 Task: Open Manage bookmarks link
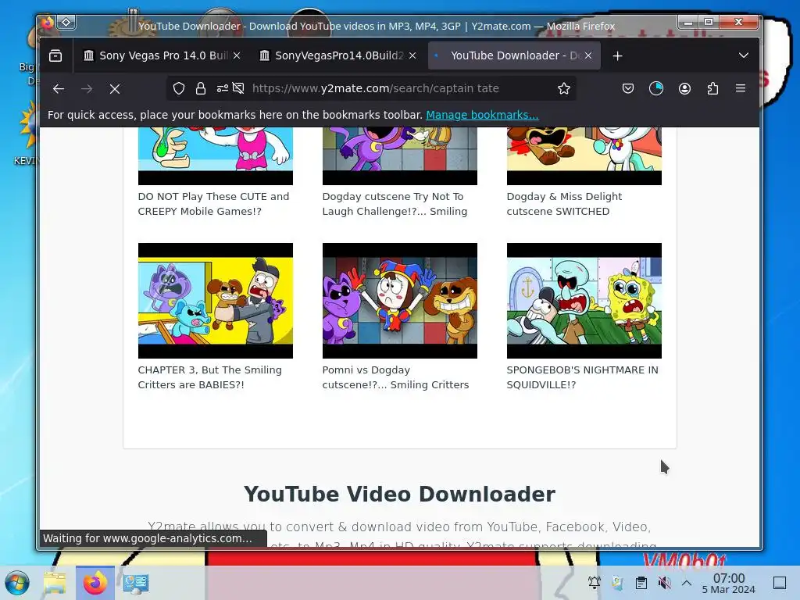[x=482, y=115]
